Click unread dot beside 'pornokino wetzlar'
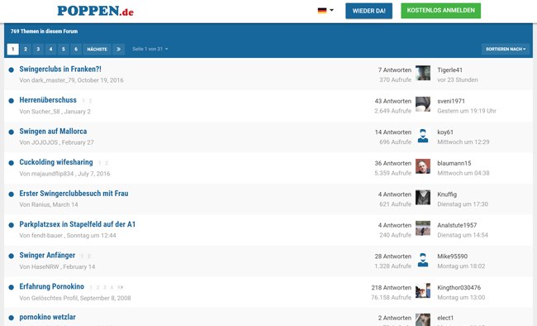 pyautogui.click(x=12, y=318)
